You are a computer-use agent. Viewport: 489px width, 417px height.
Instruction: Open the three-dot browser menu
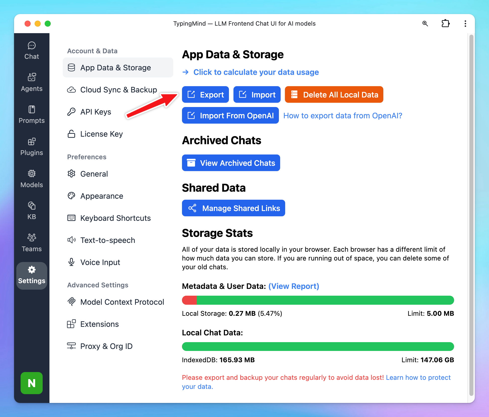pyautogui.click(x=465, y=24)
